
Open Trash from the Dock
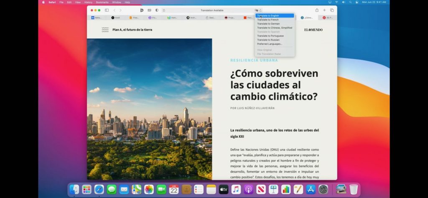(x=354, y=189)
